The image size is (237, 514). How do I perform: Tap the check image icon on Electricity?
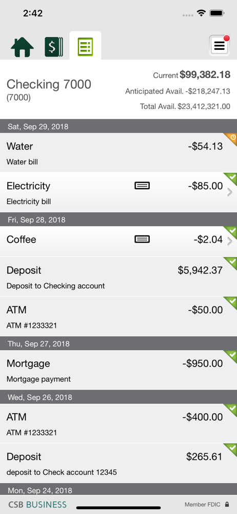pyautogui.click(x=142, y=186)
